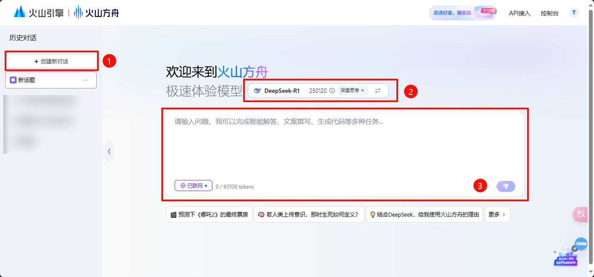Click the vertical page scrollbar
This screenshot has width=594, height=277.
591,136
